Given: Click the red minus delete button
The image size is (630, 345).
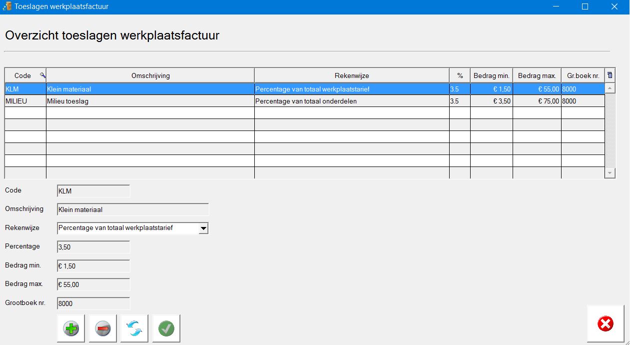Looking at the screenshot, I should (102, 328).
